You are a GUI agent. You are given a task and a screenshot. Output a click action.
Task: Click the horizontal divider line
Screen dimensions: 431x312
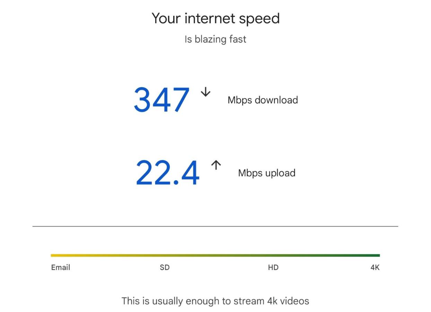coord(215,226)
